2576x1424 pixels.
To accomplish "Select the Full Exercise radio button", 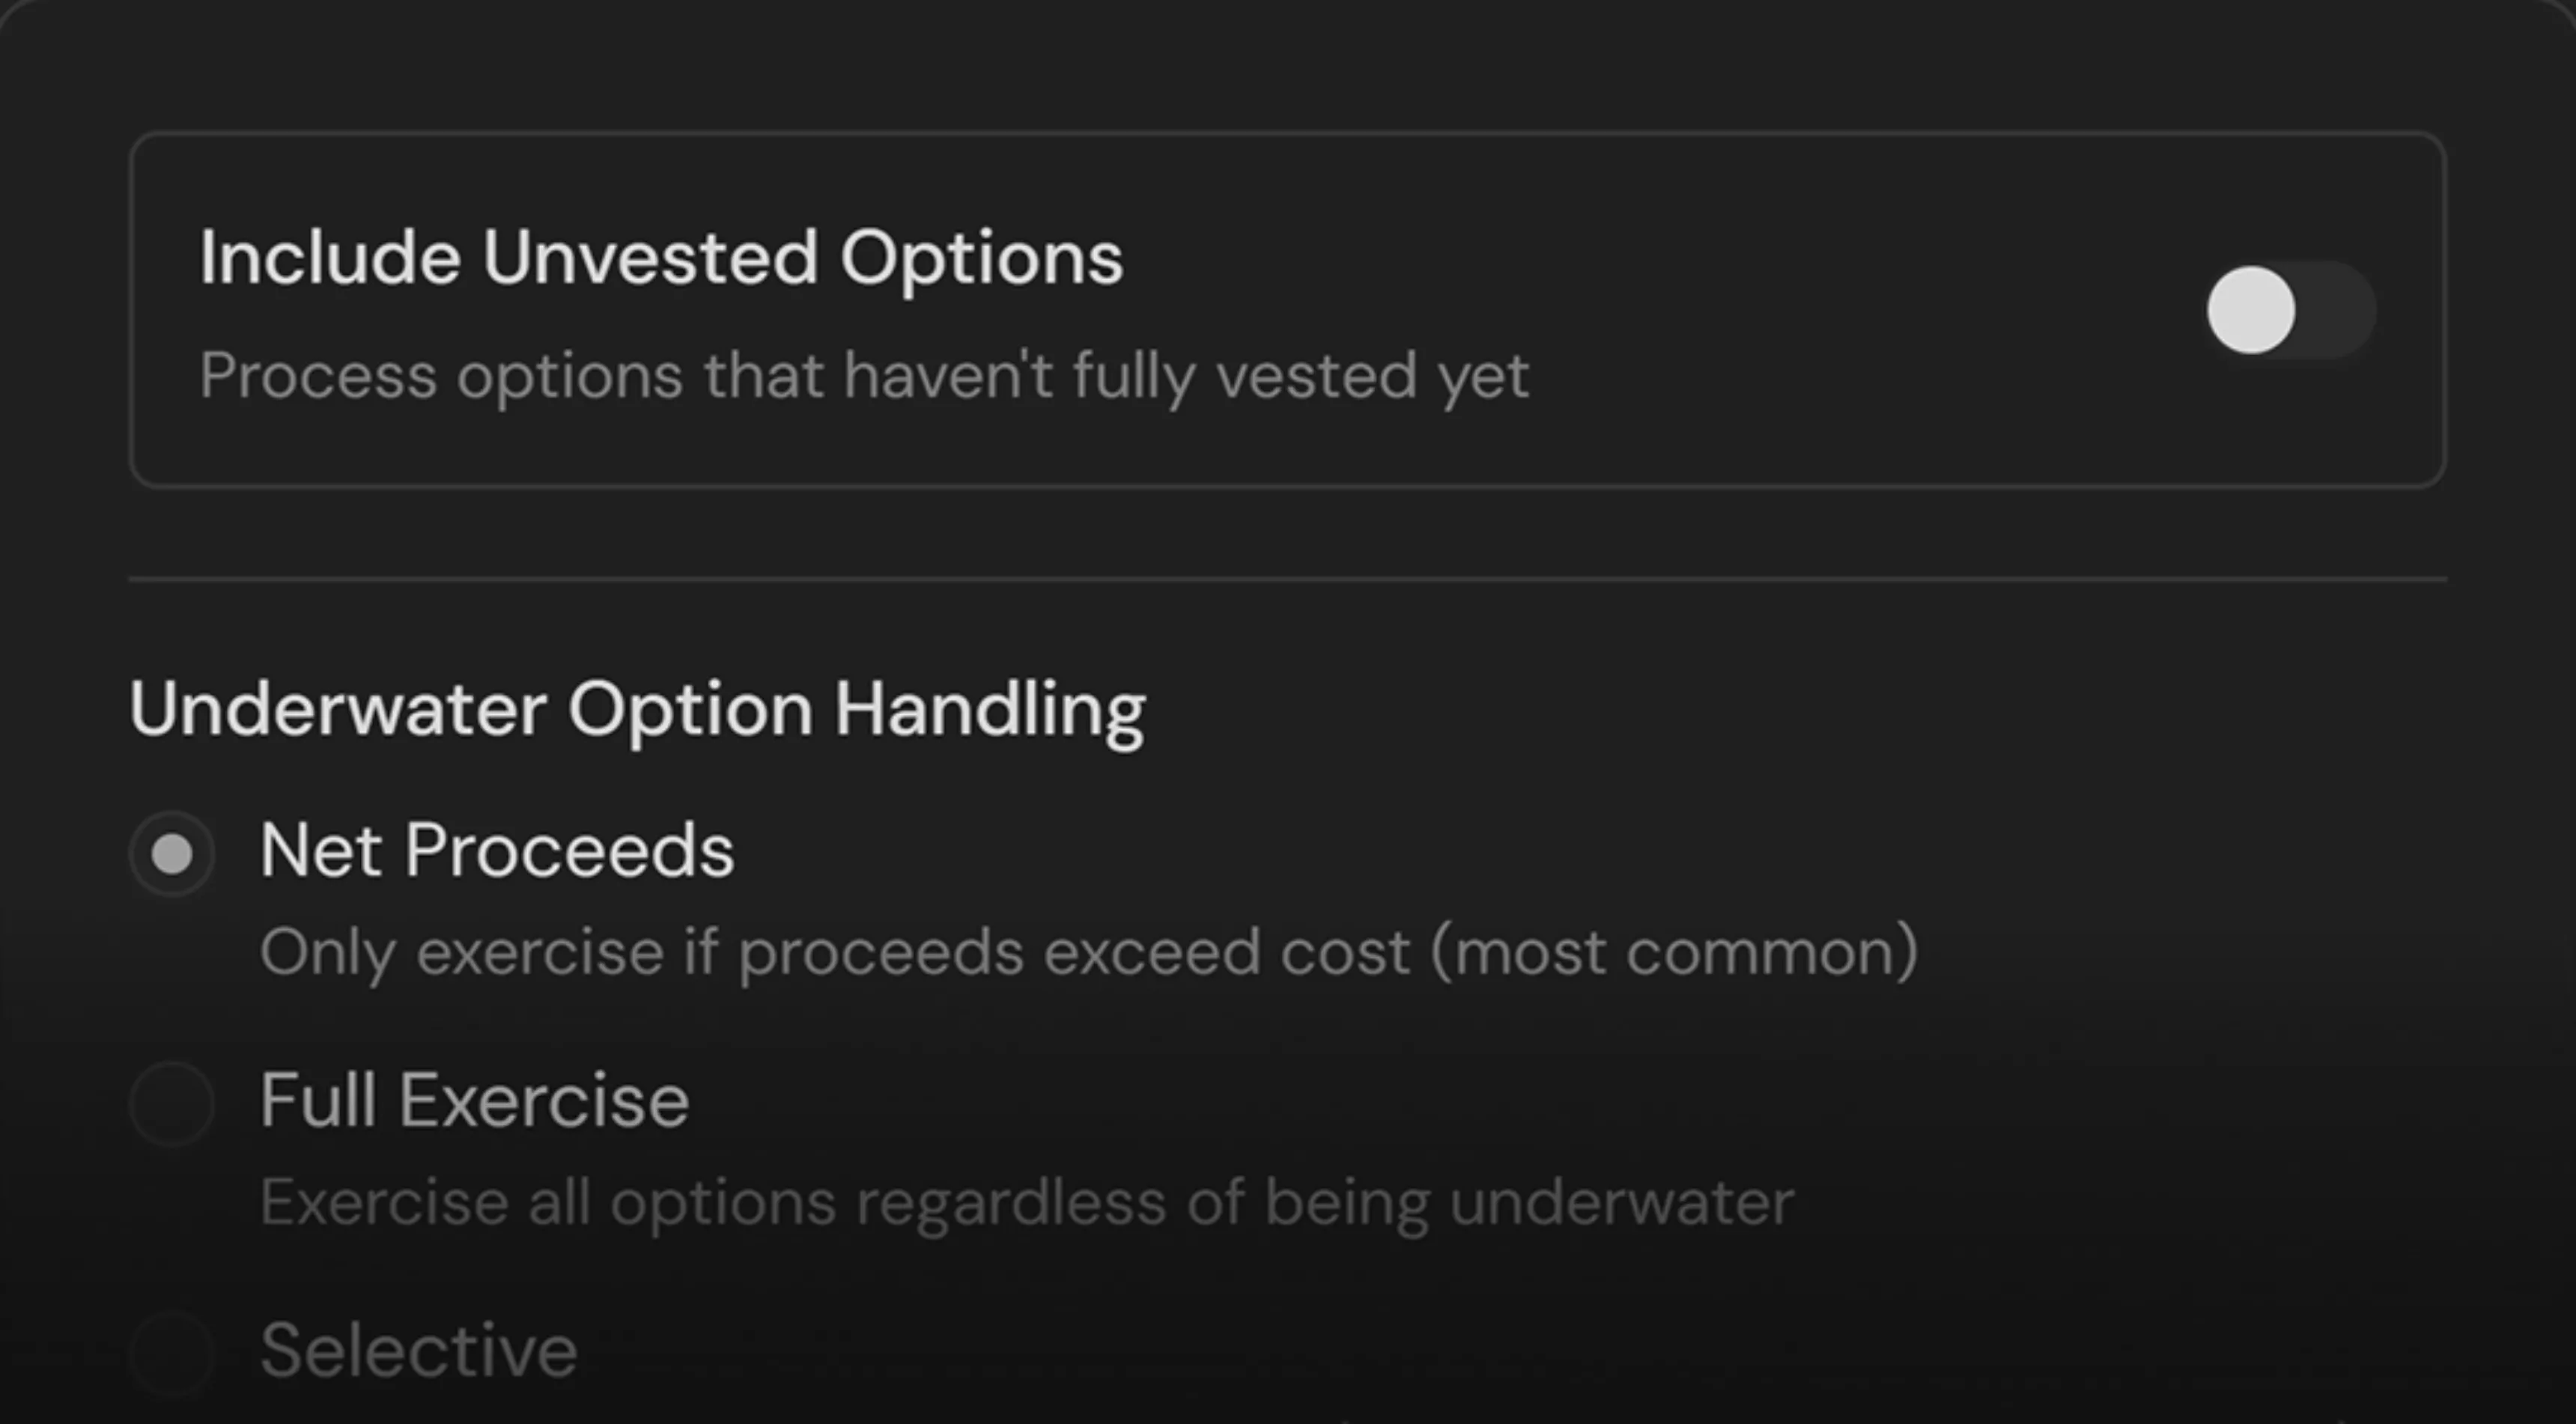I will click(x=172, y=1103).
